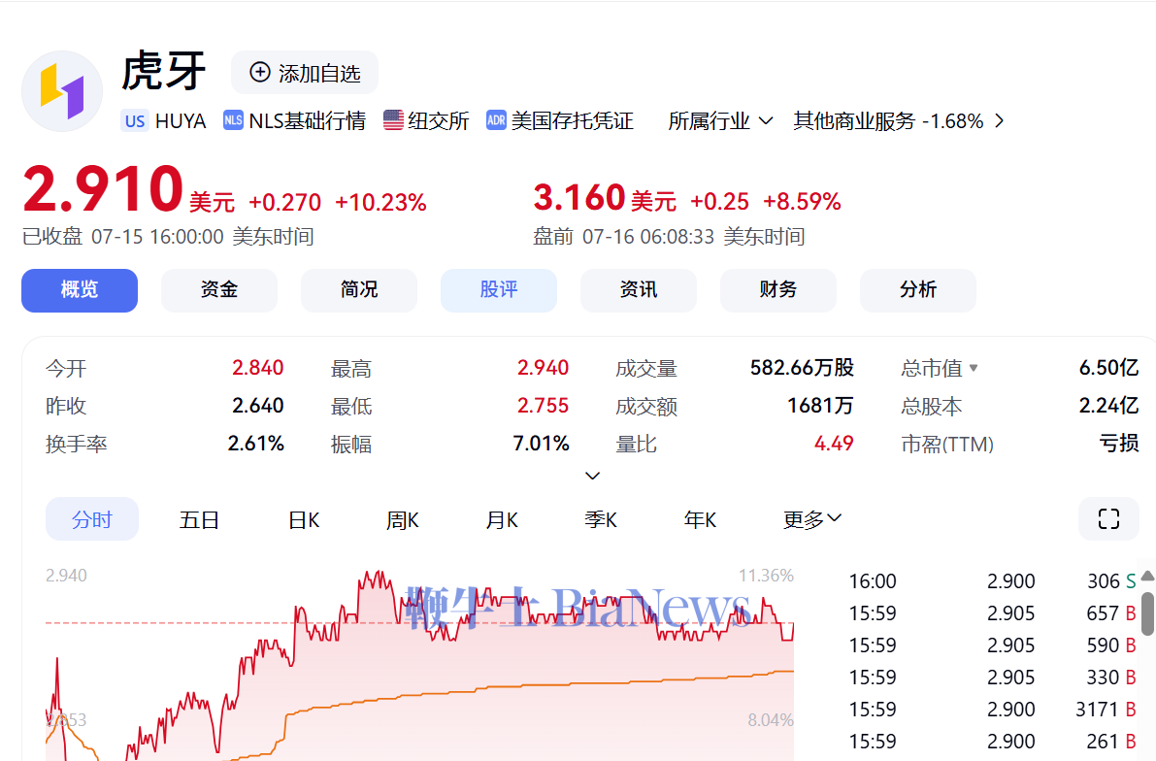Click 美国存托凭证 label

coord(572,121)
